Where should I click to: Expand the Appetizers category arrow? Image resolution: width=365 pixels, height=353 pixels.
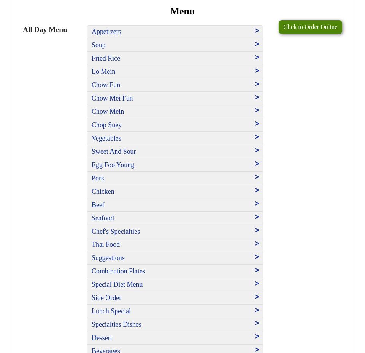(x=257, y=31)
